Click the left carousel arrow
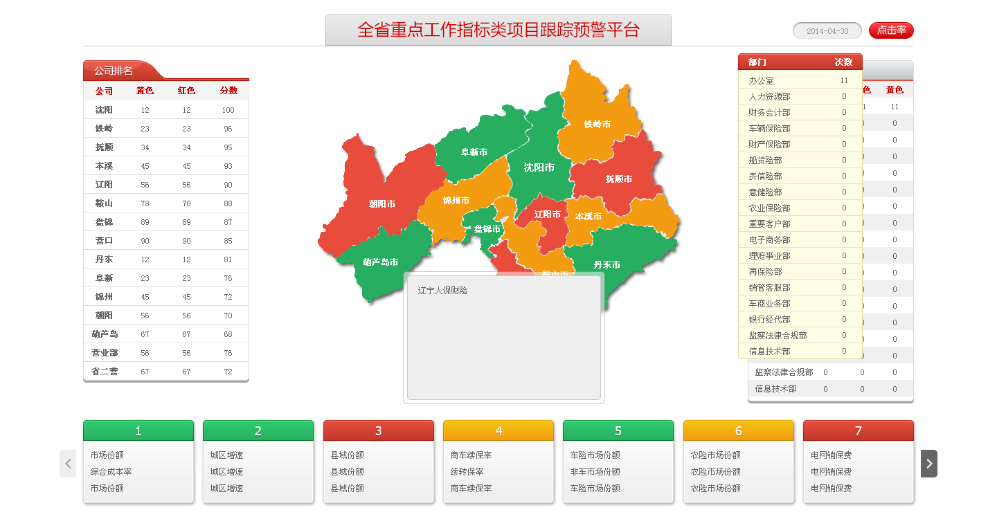 coord(68,464)
